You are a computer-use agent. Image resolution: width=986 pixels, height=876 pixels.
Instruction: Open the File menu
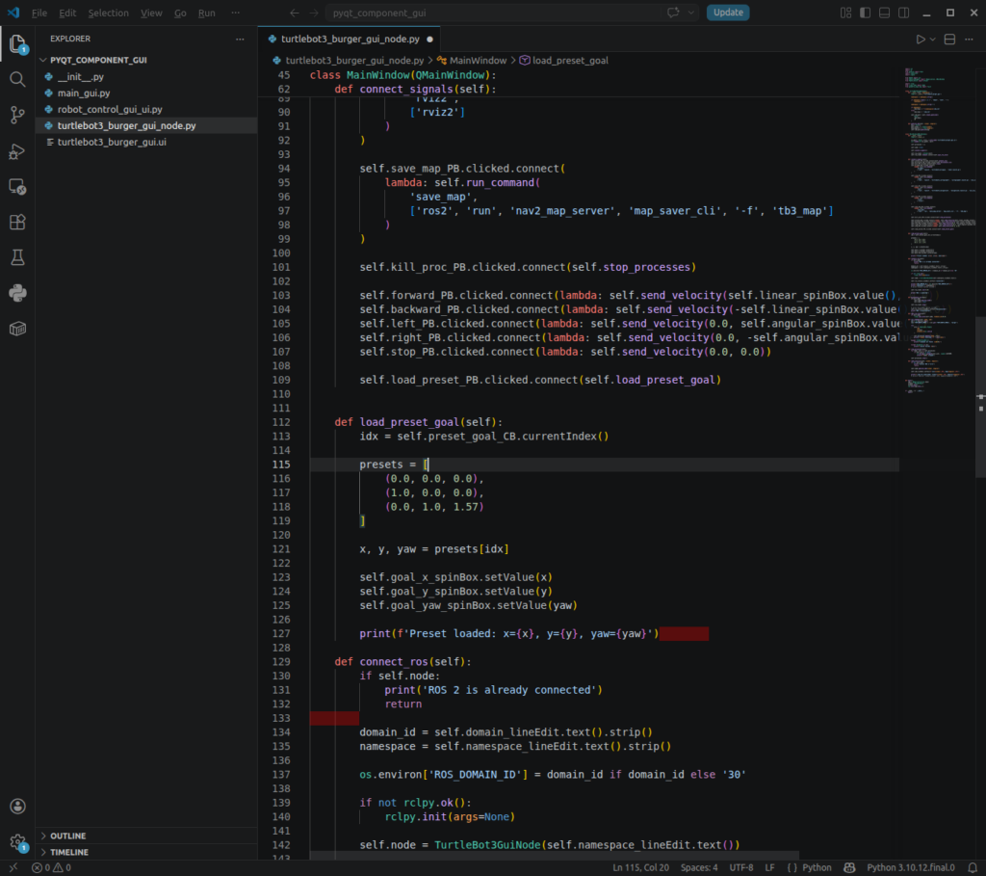39,13
